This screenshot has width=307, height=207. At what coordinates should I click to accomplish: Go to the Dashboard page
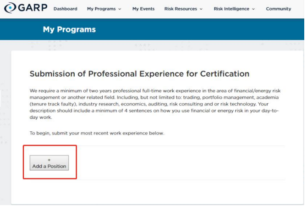pyautogui.click(x=65, y=9)
